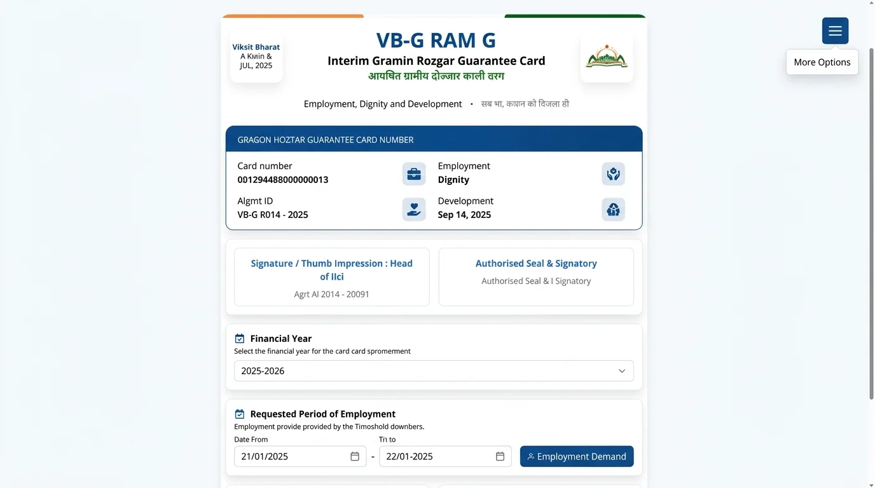Click Interim Gramin Rozgar Guarantee Card heading
The height and width of the screenshot is (488, 875).
[436, 61]
